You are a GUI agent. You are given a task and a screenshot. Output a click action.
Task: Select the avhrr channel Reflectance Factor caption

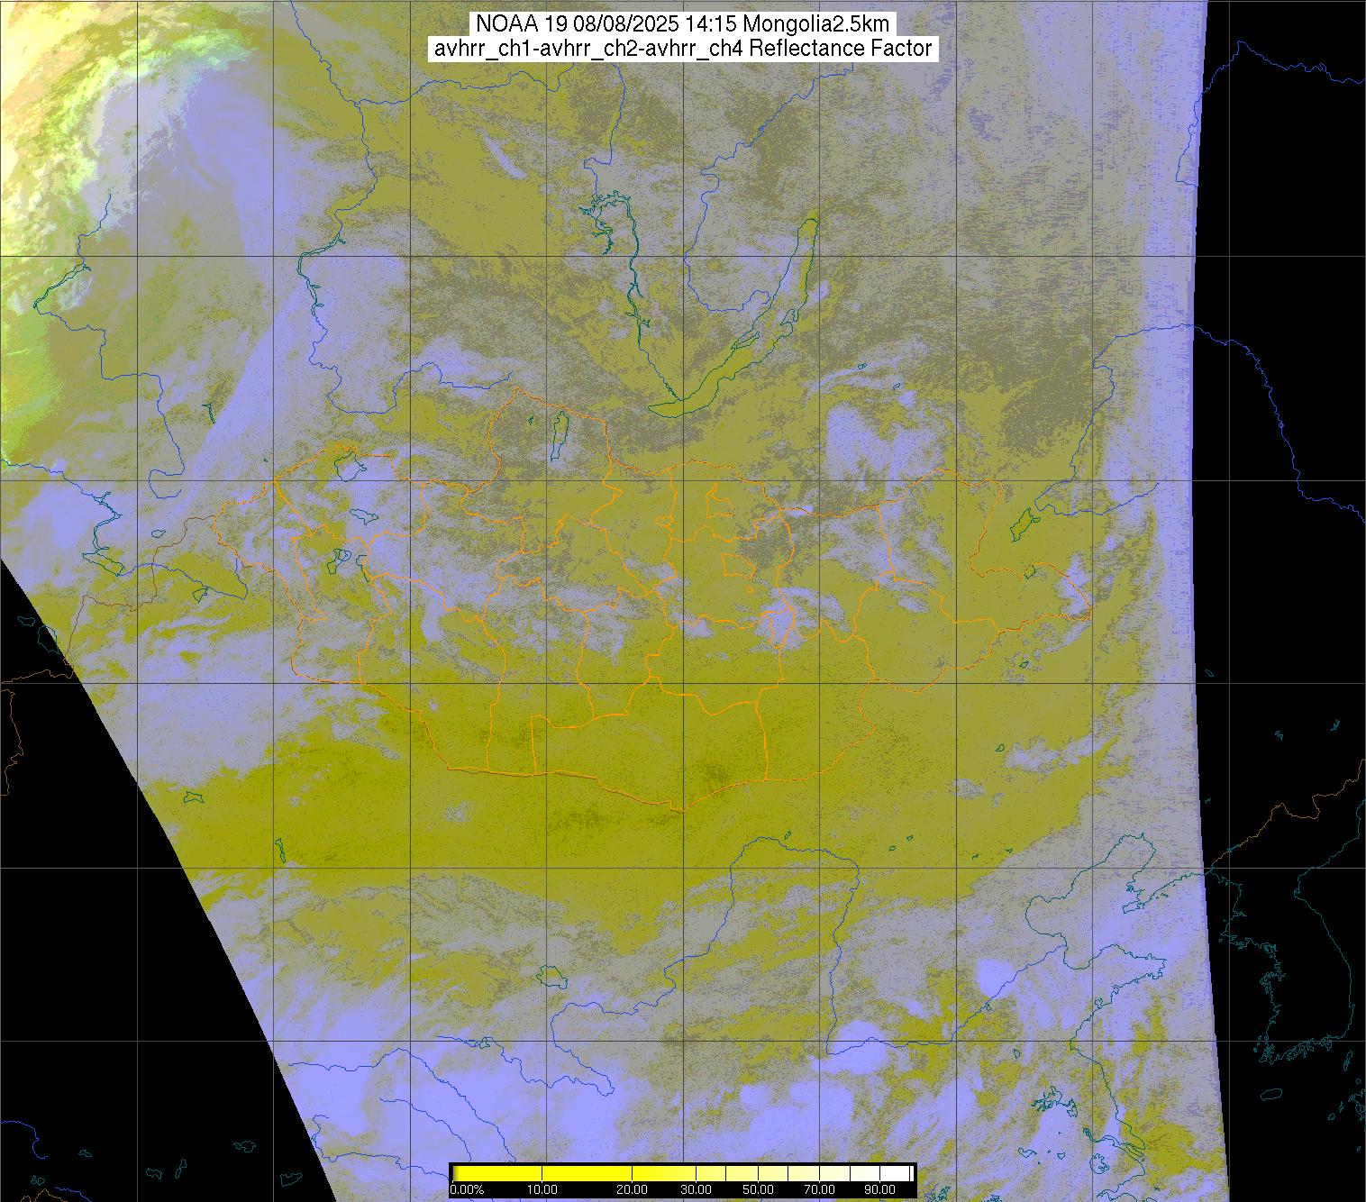coord(682,49)
